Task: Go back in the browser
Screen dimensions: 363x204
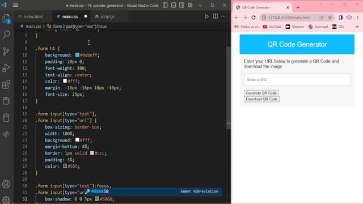Action: coord(237,18)
